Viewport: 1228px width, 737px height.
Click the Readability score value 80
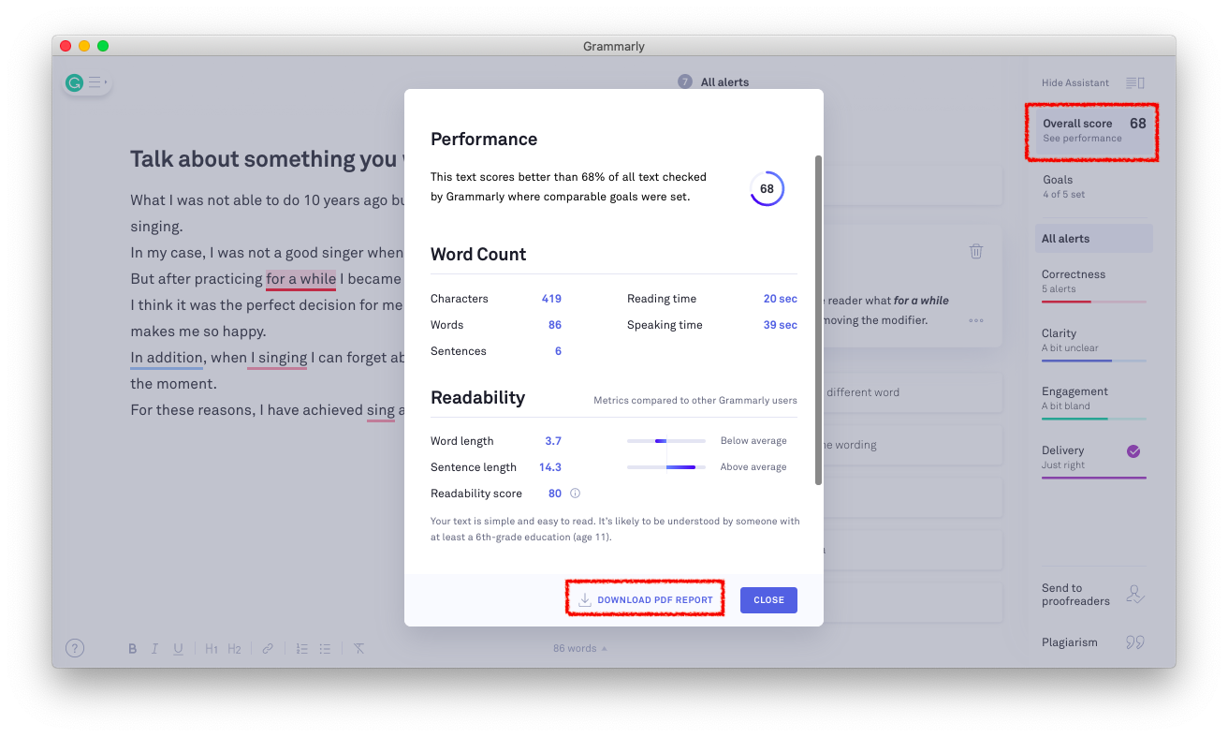click(x=555, y=494)
